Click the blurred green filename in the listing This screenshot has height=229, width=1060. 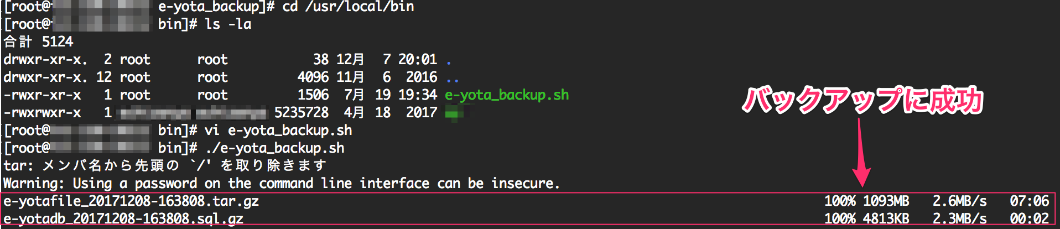tap(455, 113)
